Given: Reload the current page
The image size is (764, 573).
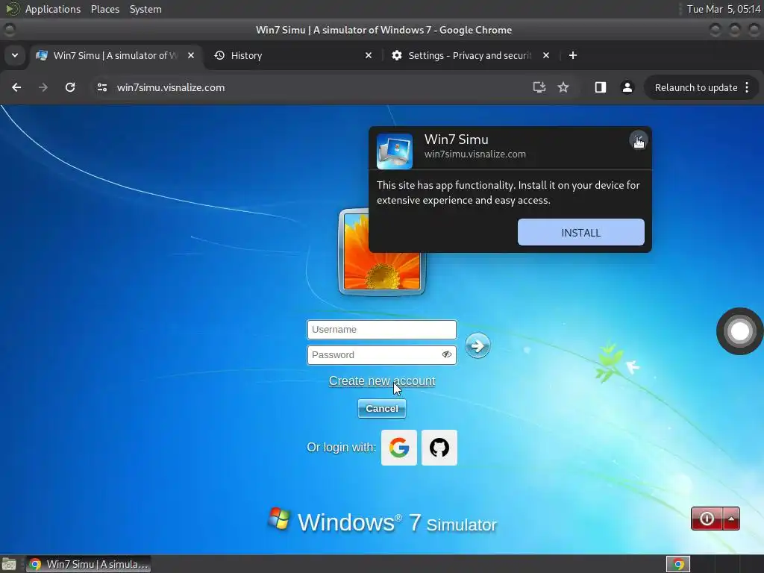Looking at the screenshot, I should 70,87.
